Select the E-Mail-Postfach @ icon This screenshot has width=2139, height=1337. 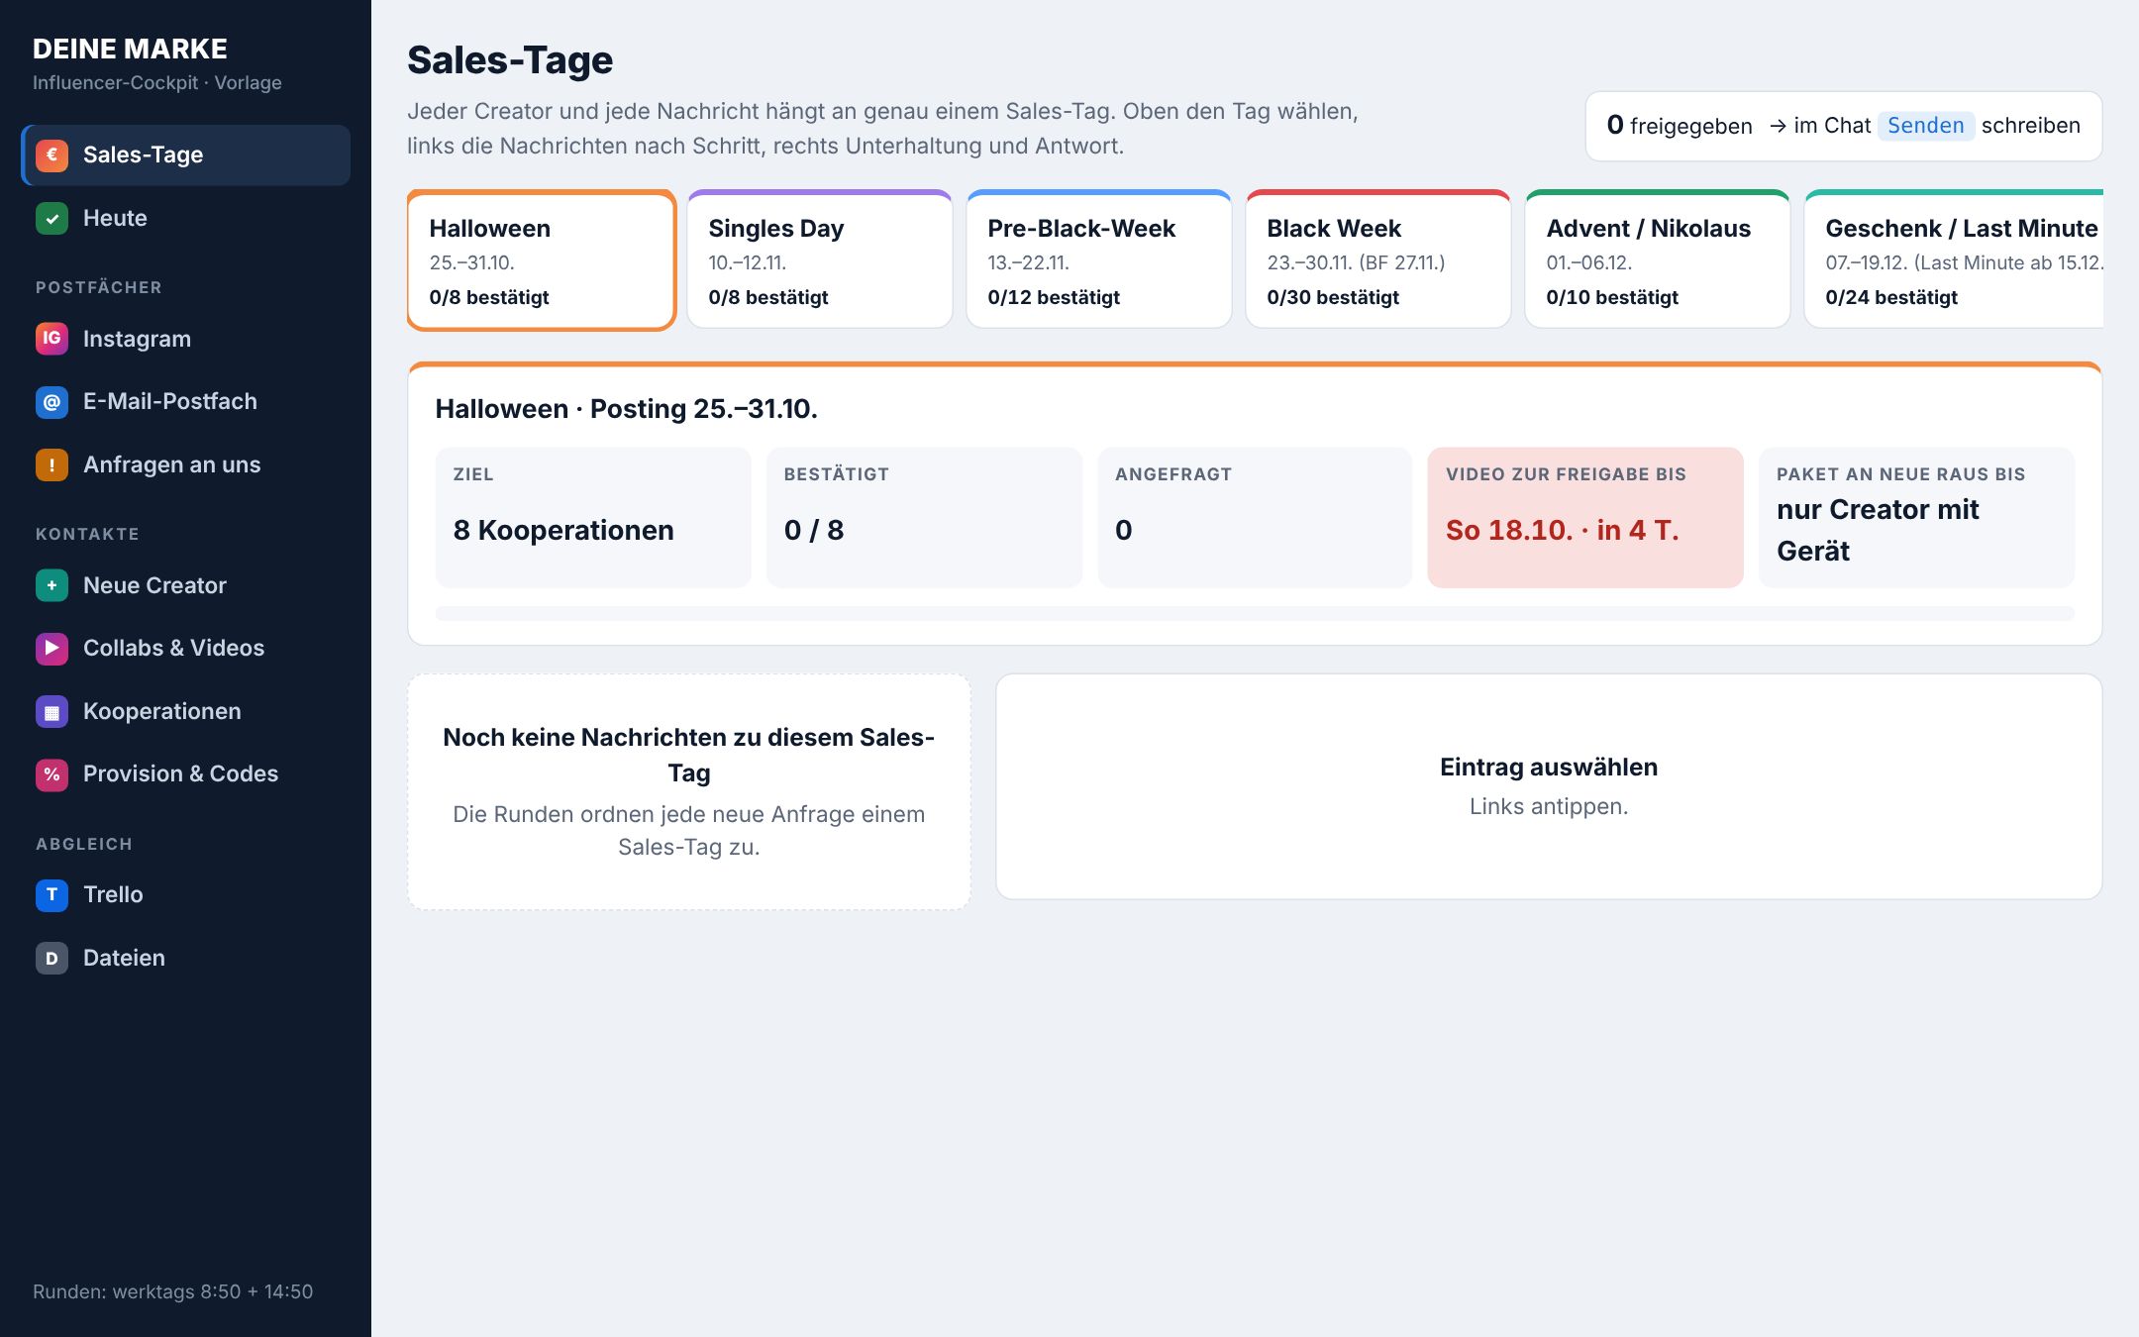(51, 401)
